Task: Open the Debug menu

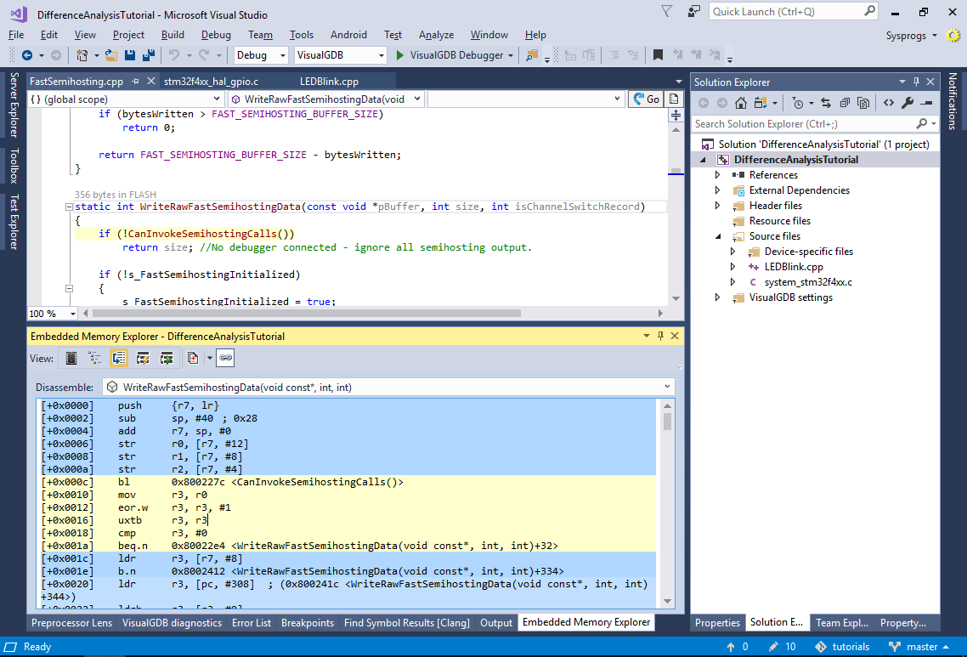Action: pyautogui.click(x=216, y=35)
